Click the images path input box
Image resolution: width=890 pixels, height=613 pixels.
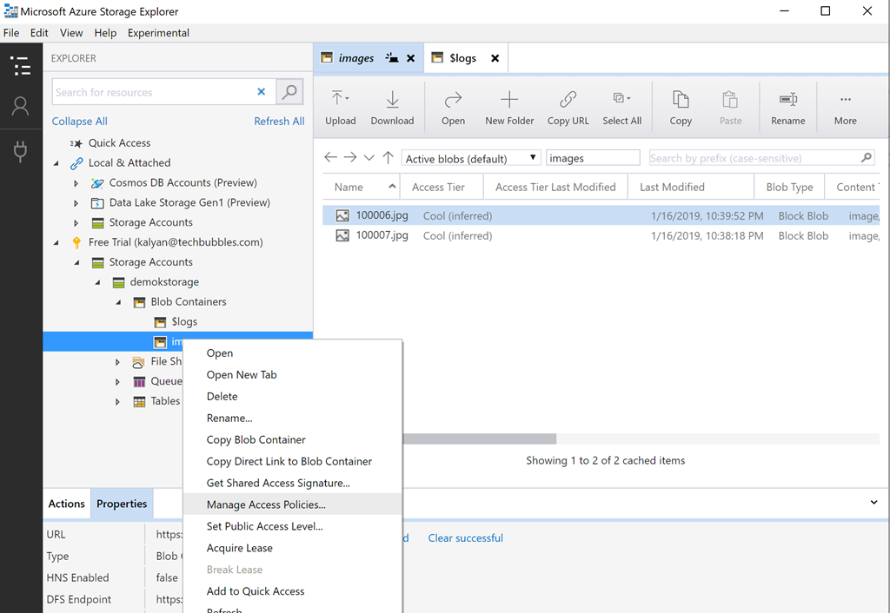coord(593,158)
